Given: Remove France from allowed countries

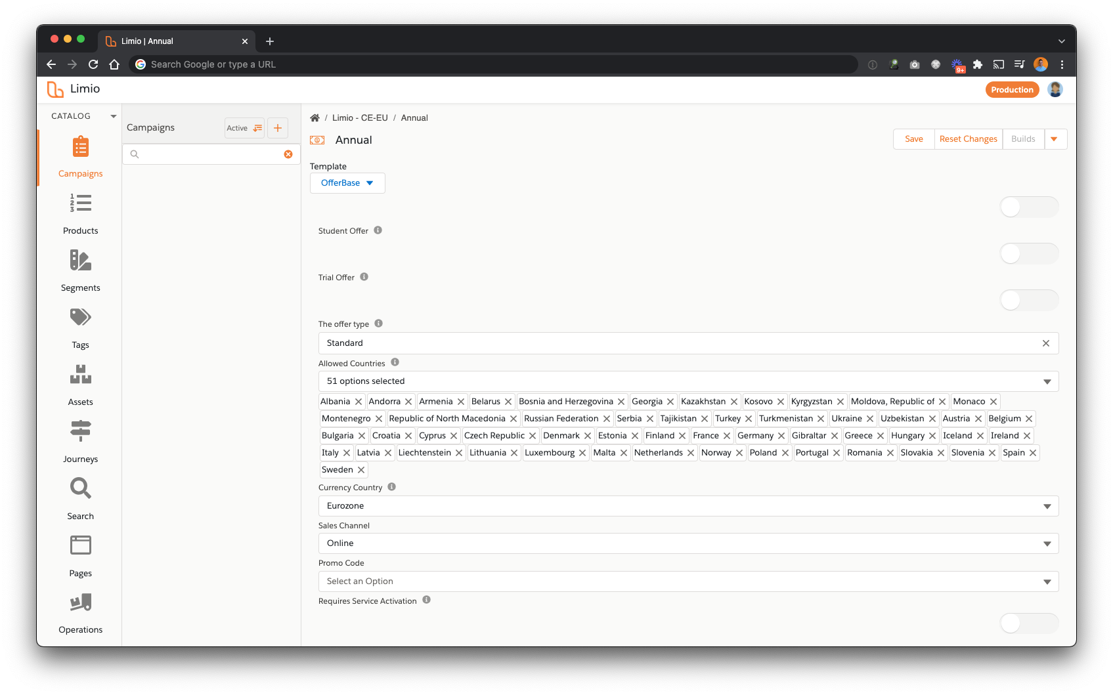Looking at the screenshot, I should tap(727, 436).
